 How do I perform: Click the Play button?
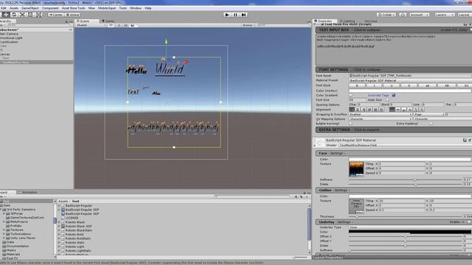227,15
